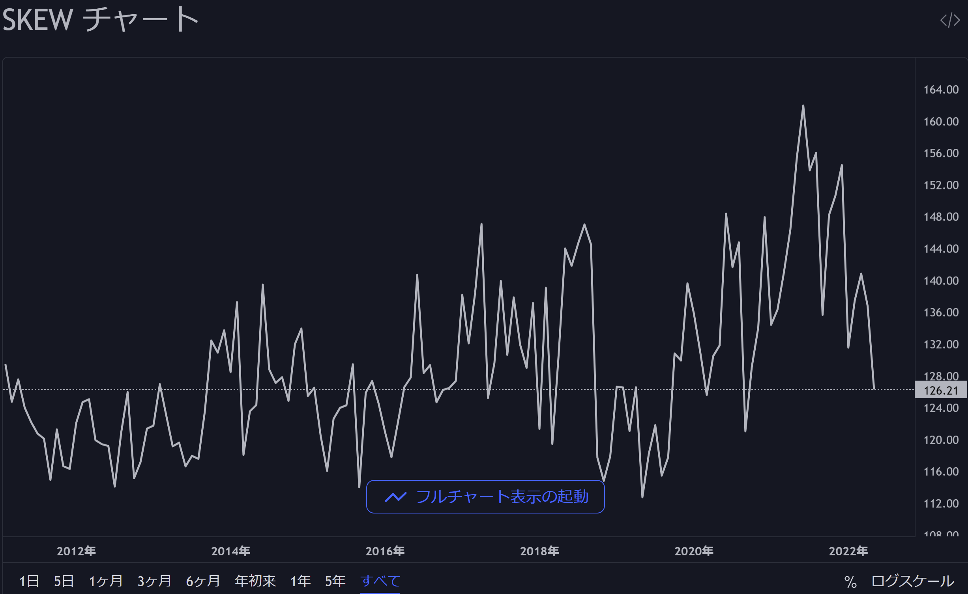Image resolution: width=968 pixels, height=594 pixels.
Task: Toggle percent scale mode
Action: (x=850, y=582)
